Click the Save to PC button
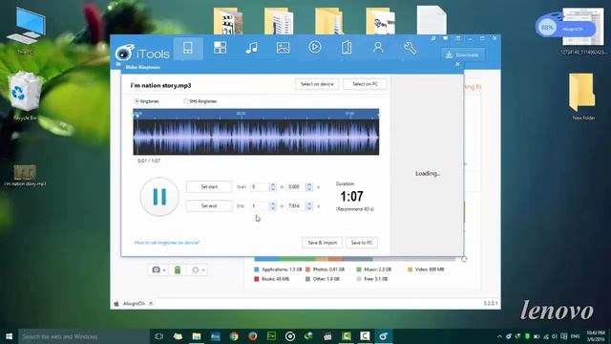The width and height of the screenshot is (611, 344). pos(362,243)
